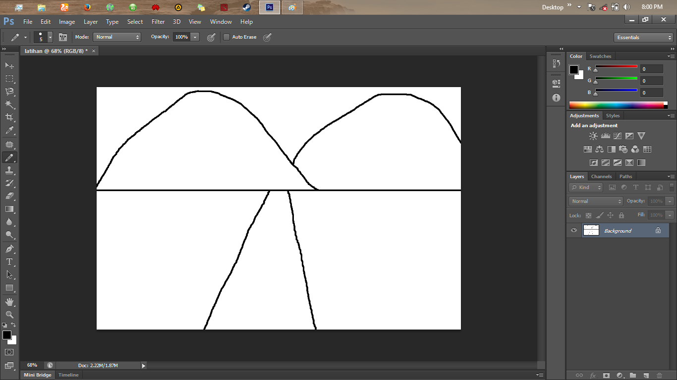The width and height of the screenshot is (677, 380).
Task: Activate the Crop tool
Action: 9,118
